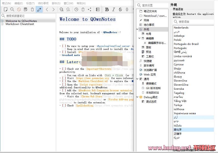The image size is (218, 153).
Task: Open 预览 settings page
Action: pos(148,52)
